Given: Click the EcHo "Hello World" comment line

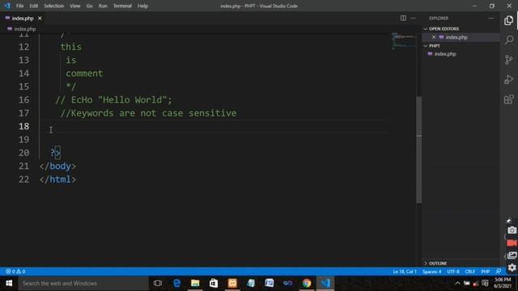Looking at the screenshot, I should [113, 100].
